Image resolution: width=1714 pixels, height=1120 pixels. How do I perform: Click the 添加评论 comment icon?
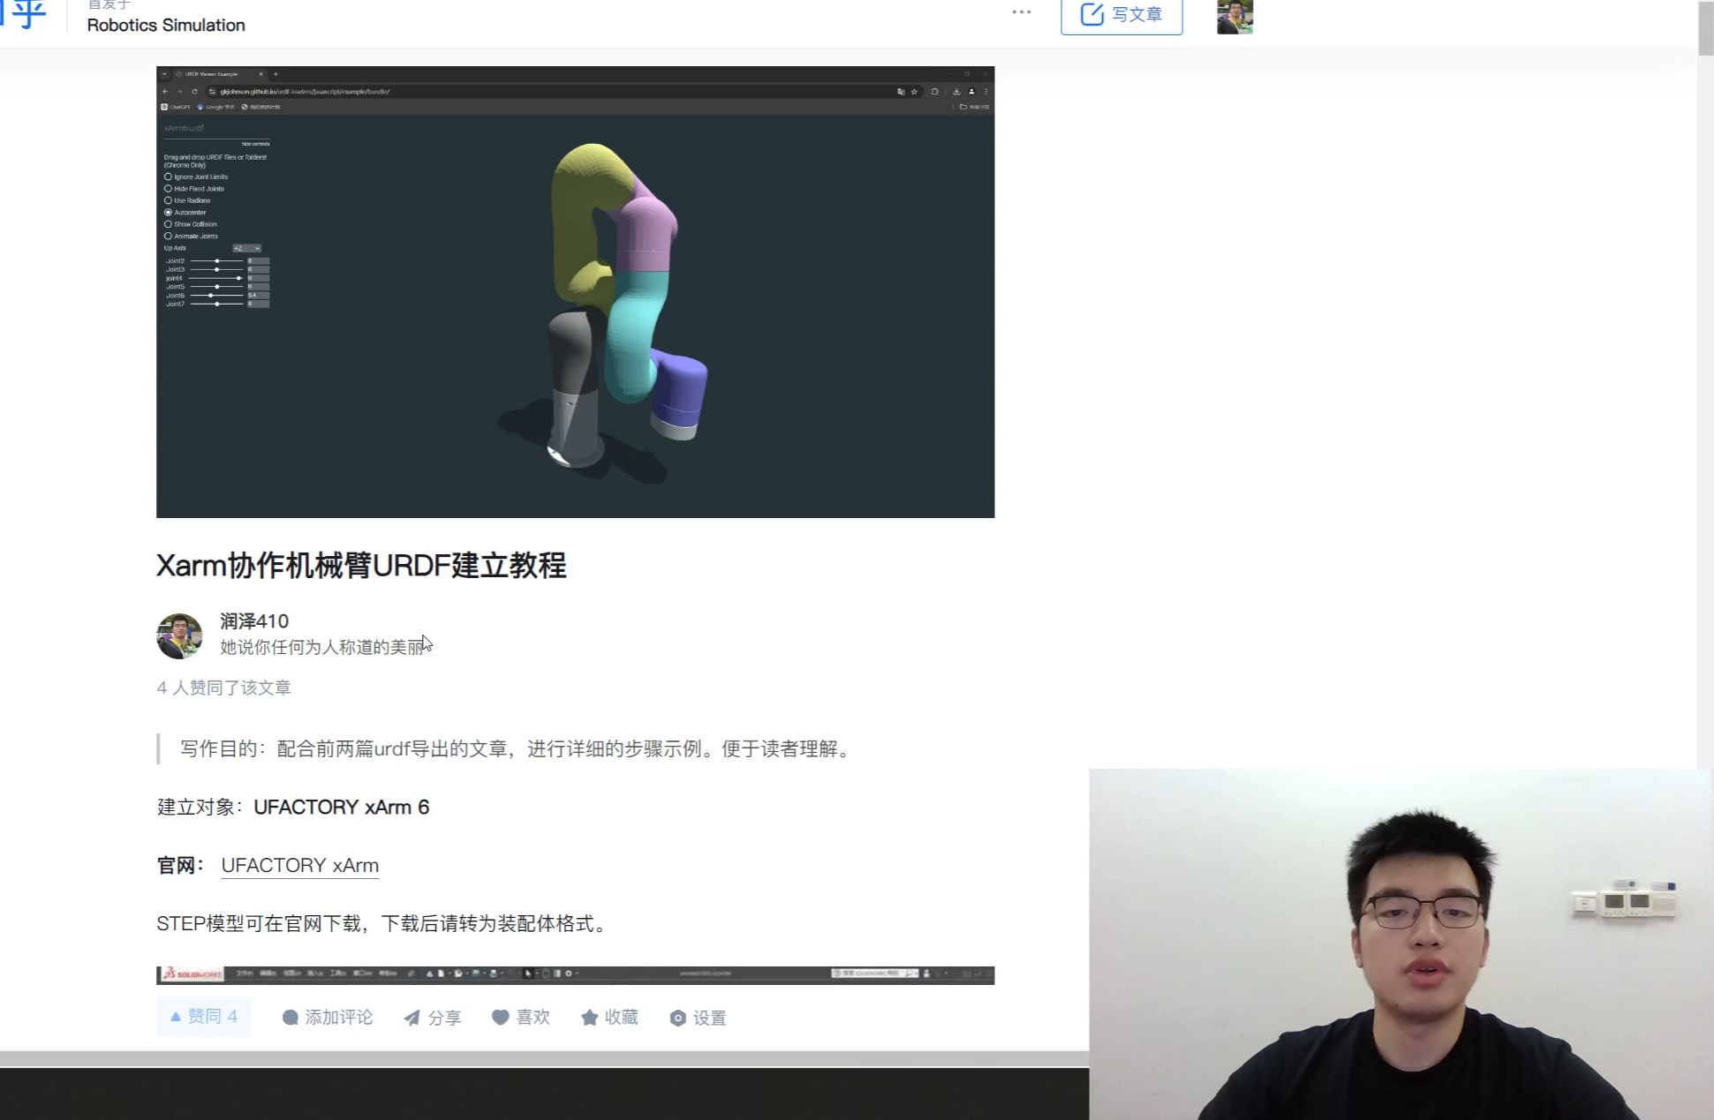tap(291, 1018)
